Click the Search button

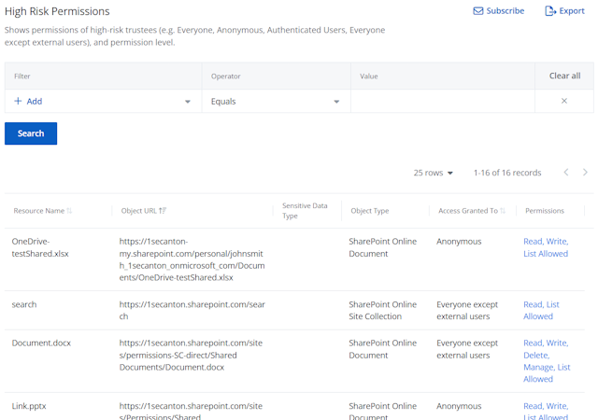pyautogui.click(x=31, y=133)
